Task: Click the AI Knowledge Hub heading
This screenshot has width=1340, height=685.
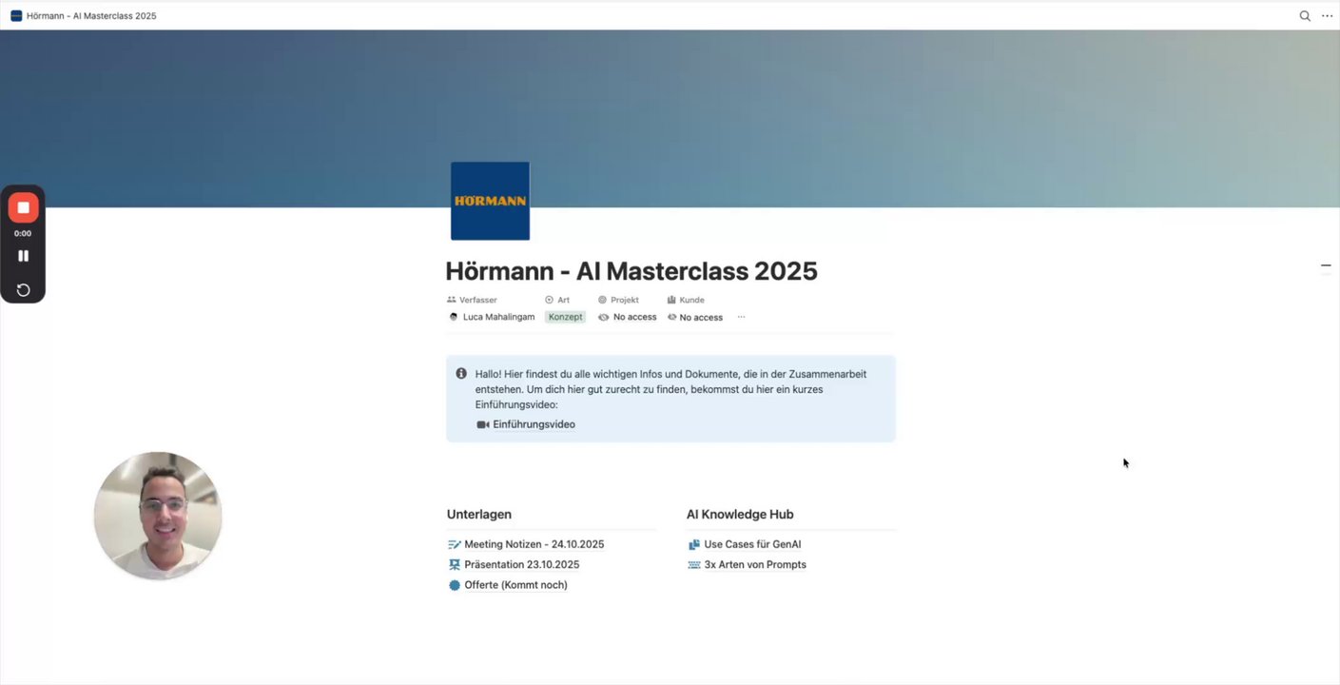Action: point(740,515)
